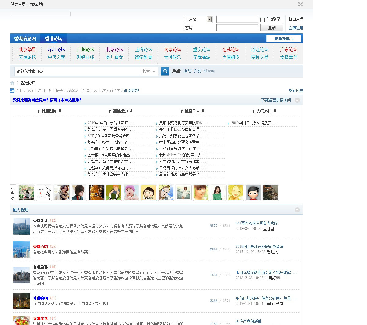Open the 香港百态 forum icon

(x=21, y=249)
